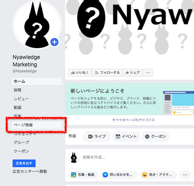Start a ライブ video
Screen dimensions: 194x186
point(97,137)
